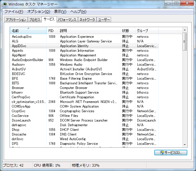Sort by the PID column header
Viewport: 196px width, 171px height.
click(52, 31)
